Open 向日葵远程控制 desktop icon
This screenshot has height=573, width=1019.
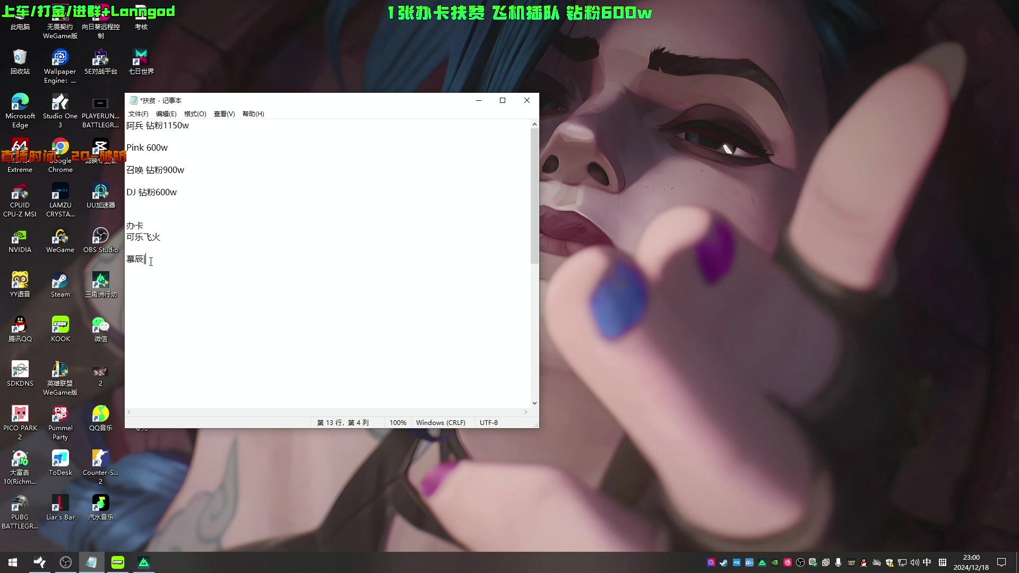tap(100, 21)
